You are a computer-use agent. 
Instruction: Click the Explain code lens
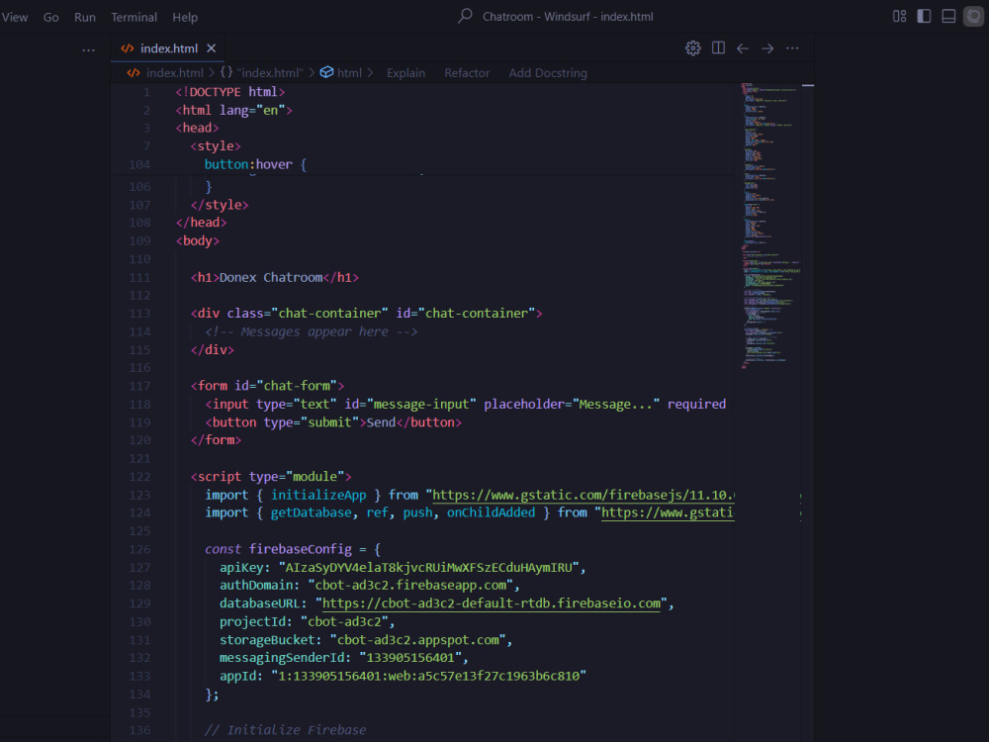[x=405, y=73]
